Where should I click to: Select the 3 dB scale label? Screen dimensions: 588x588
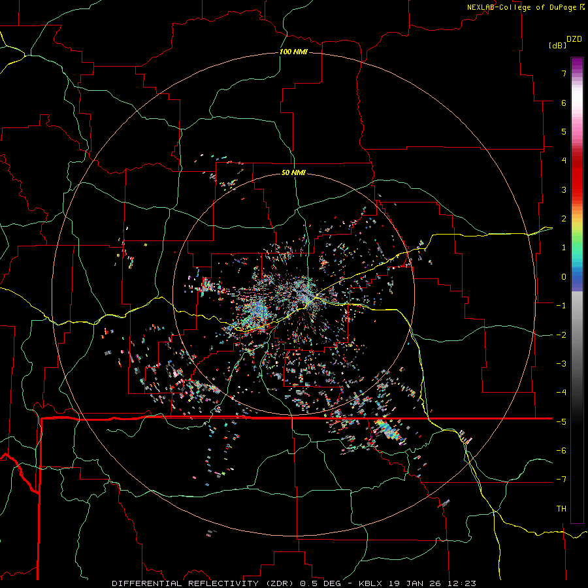(564, 189)
